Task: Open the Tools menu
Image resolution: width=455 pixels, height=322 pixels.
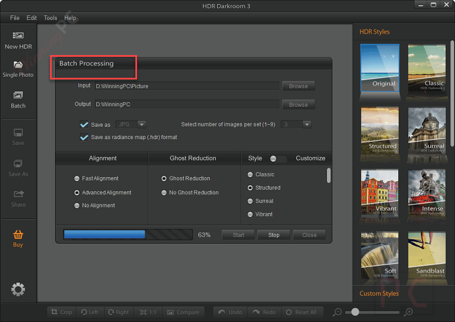Action: point(50,18)
